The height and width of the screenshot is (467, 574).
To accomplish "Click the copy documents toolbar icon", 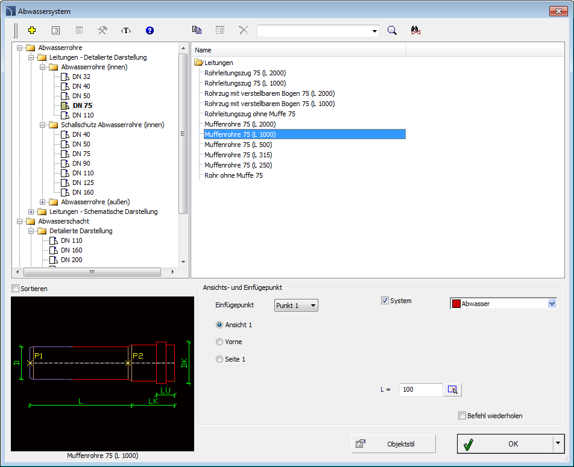I will (197, 31).
